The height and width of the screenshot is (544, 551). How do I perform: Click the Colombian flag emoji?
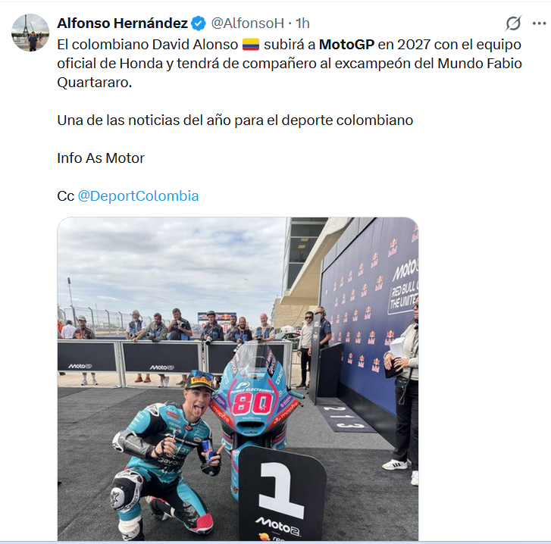[251, 45]
